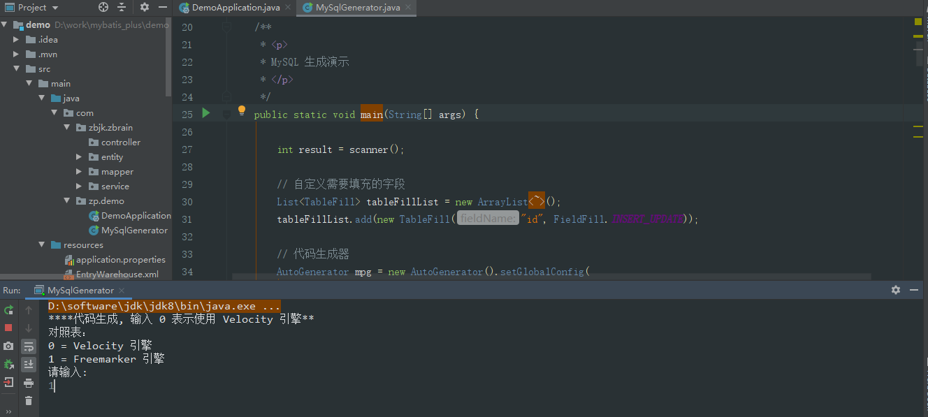This screenshot has height=417, width=928.
Task: Select DemoApplication in the Project tree
Action: (130, 215)
